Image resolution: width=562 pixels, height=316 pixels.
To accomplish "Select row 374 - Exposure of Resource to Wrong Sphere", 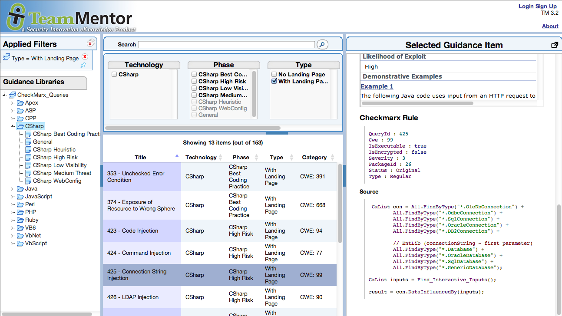I will click(x=220, y=205).
